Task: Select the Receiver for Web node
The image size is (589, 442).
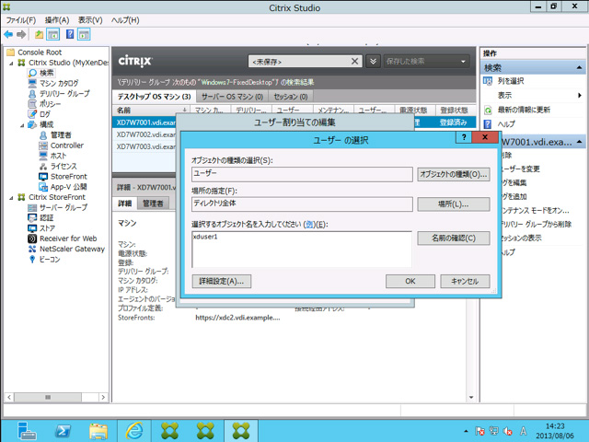Action: 68,238
